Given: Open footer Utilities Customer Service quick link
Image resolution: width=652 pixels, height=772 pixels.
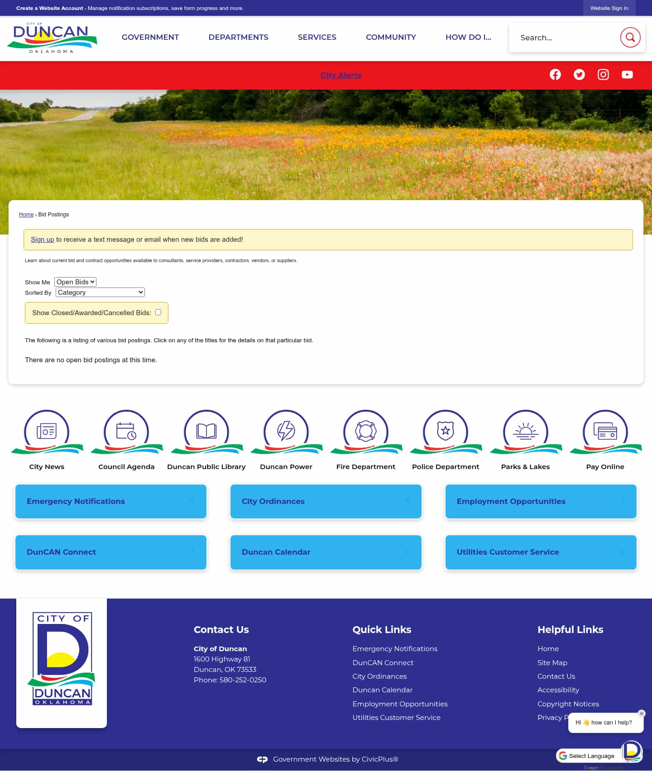Looking at the screenshot, I should point(396,718).
